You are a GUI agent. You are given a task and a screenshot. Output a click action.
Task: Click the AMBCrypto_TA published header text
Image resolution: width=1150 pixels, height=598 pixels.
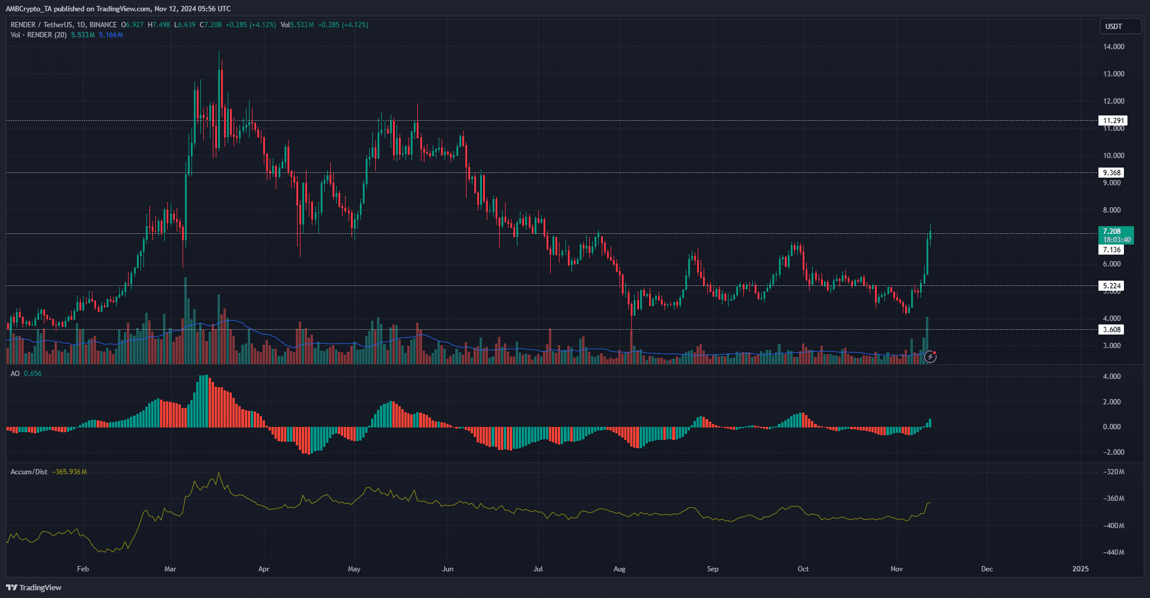[x=118, y=9]
